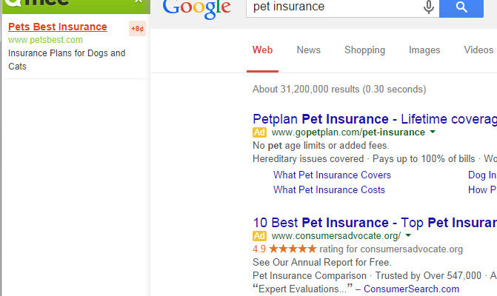Switch to the News tab
Viewport: 497px width, 296px height.
(x=308, y=50)
